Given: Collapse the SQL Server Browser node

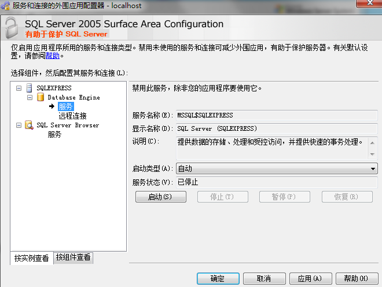Looking at the screenshot, I should (19, 125).
